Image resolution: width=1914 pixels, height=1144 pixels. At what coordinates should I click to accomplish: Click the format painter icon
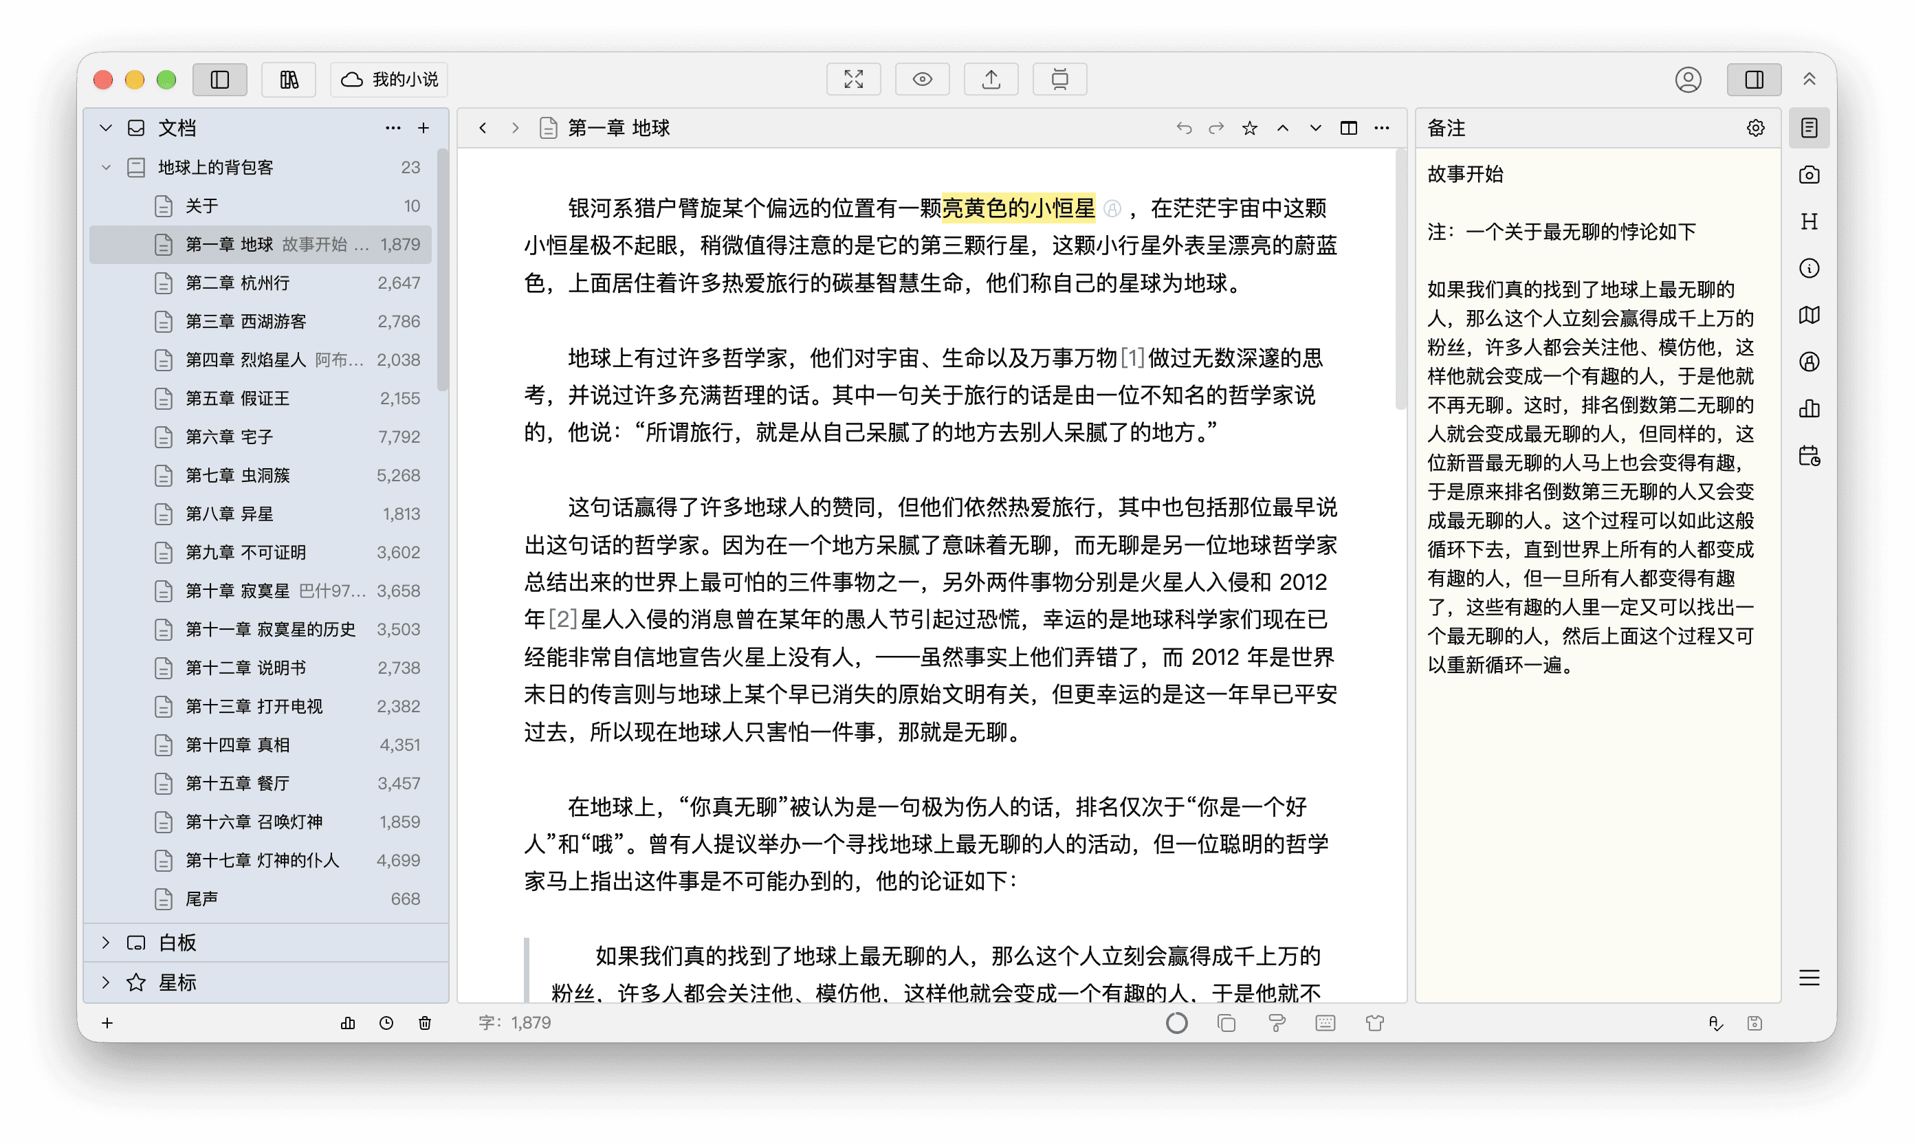[x=1277, y=1023]
